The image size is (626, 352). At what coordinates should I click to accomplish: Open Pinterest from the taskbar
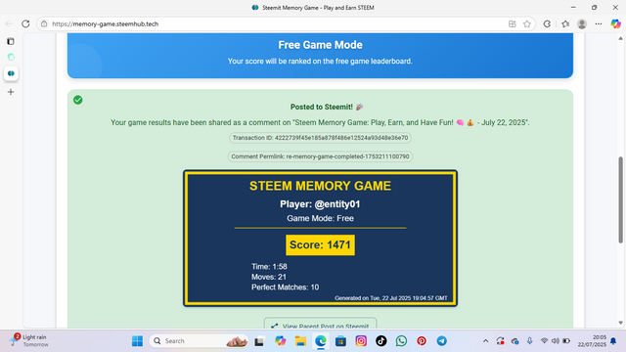[422, 341]
